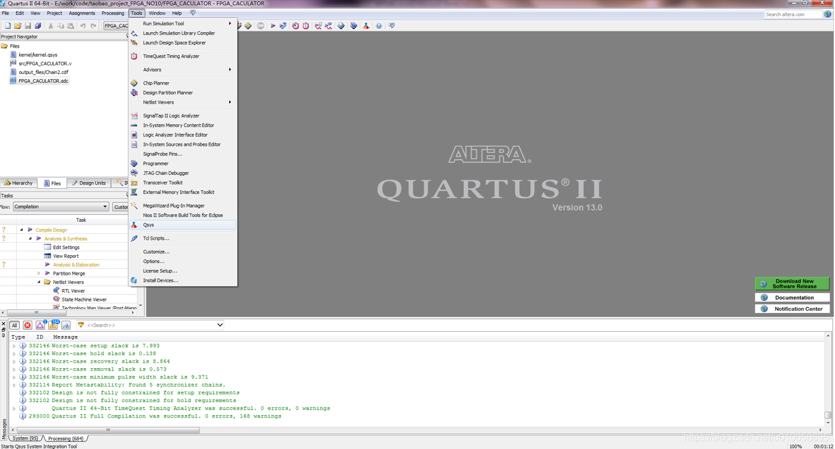Click the altera.com search globe icon
835x449 pixels.
828,14
